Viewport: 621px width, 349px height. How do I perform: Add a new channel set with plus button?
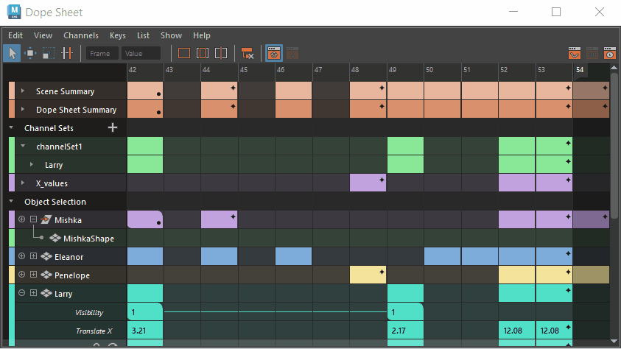[x=113, y=127]
